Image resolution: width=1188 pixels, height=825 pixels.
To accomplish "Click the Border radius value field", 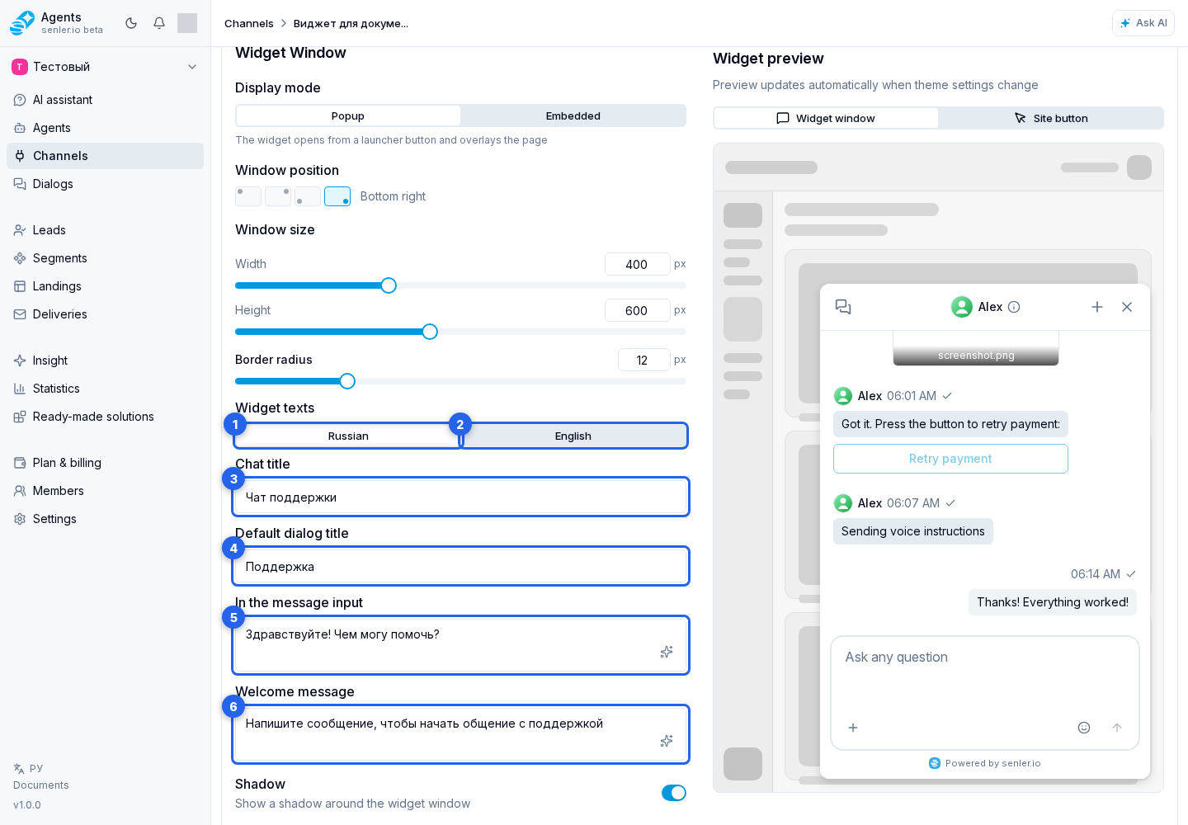I will pos(643,360).
